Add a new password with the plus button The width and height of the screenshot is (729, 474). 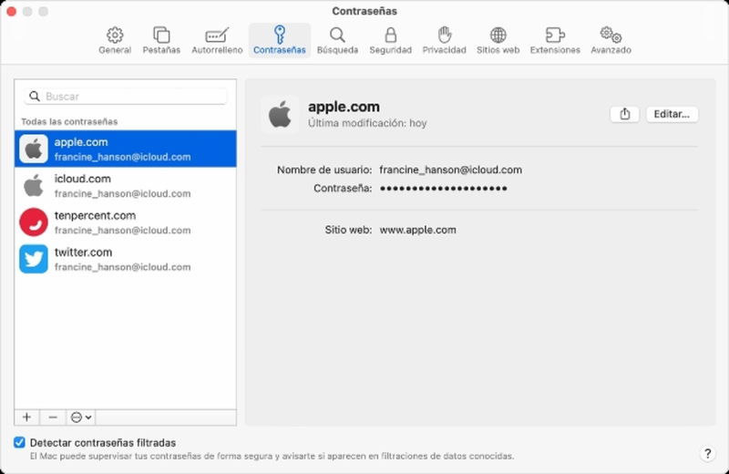27,417
